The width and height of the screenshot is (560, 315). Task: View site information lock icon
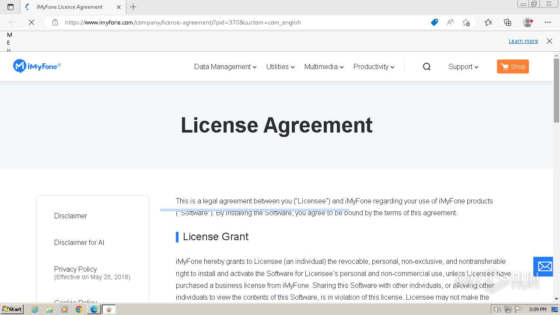(x=55, y=22)
